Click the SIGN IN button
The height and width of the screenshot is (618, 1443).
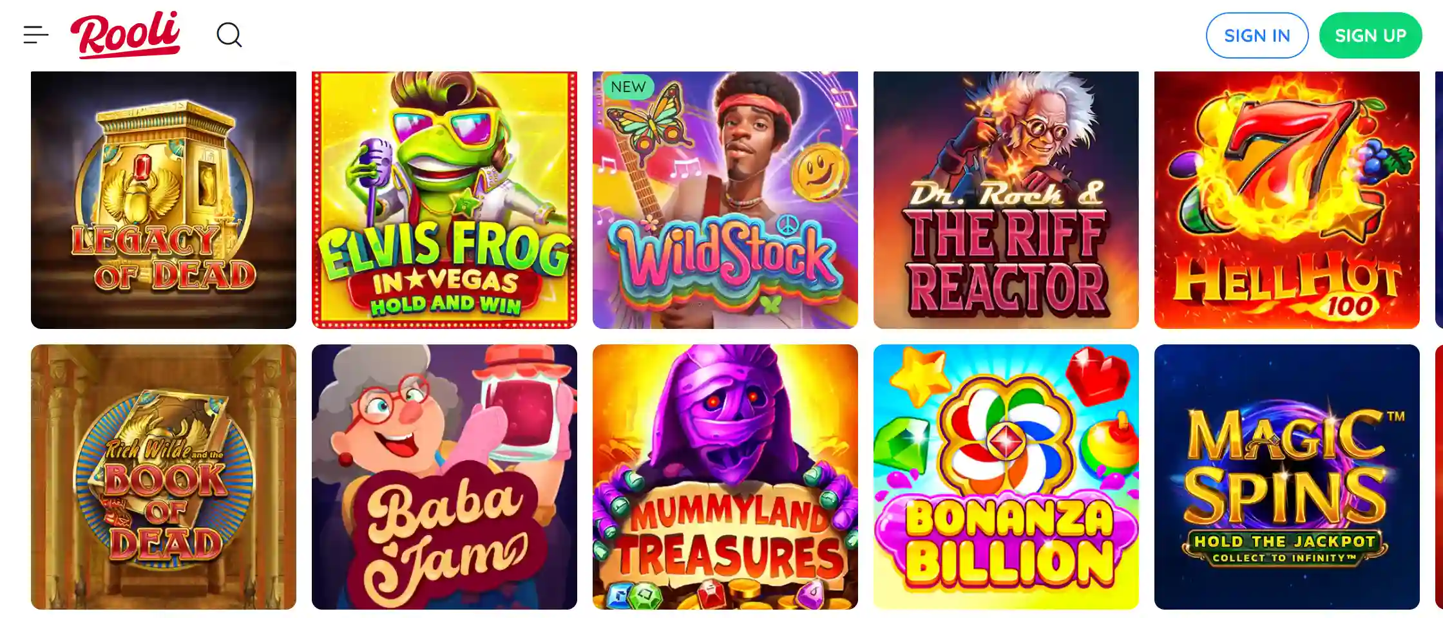tap(1257, 35)
